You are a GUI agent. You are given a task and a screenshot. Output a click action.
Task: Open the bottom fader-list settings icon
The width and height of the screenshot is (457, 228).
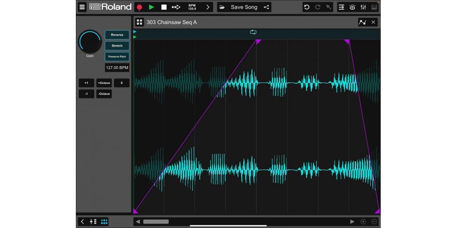click(93, 222)
